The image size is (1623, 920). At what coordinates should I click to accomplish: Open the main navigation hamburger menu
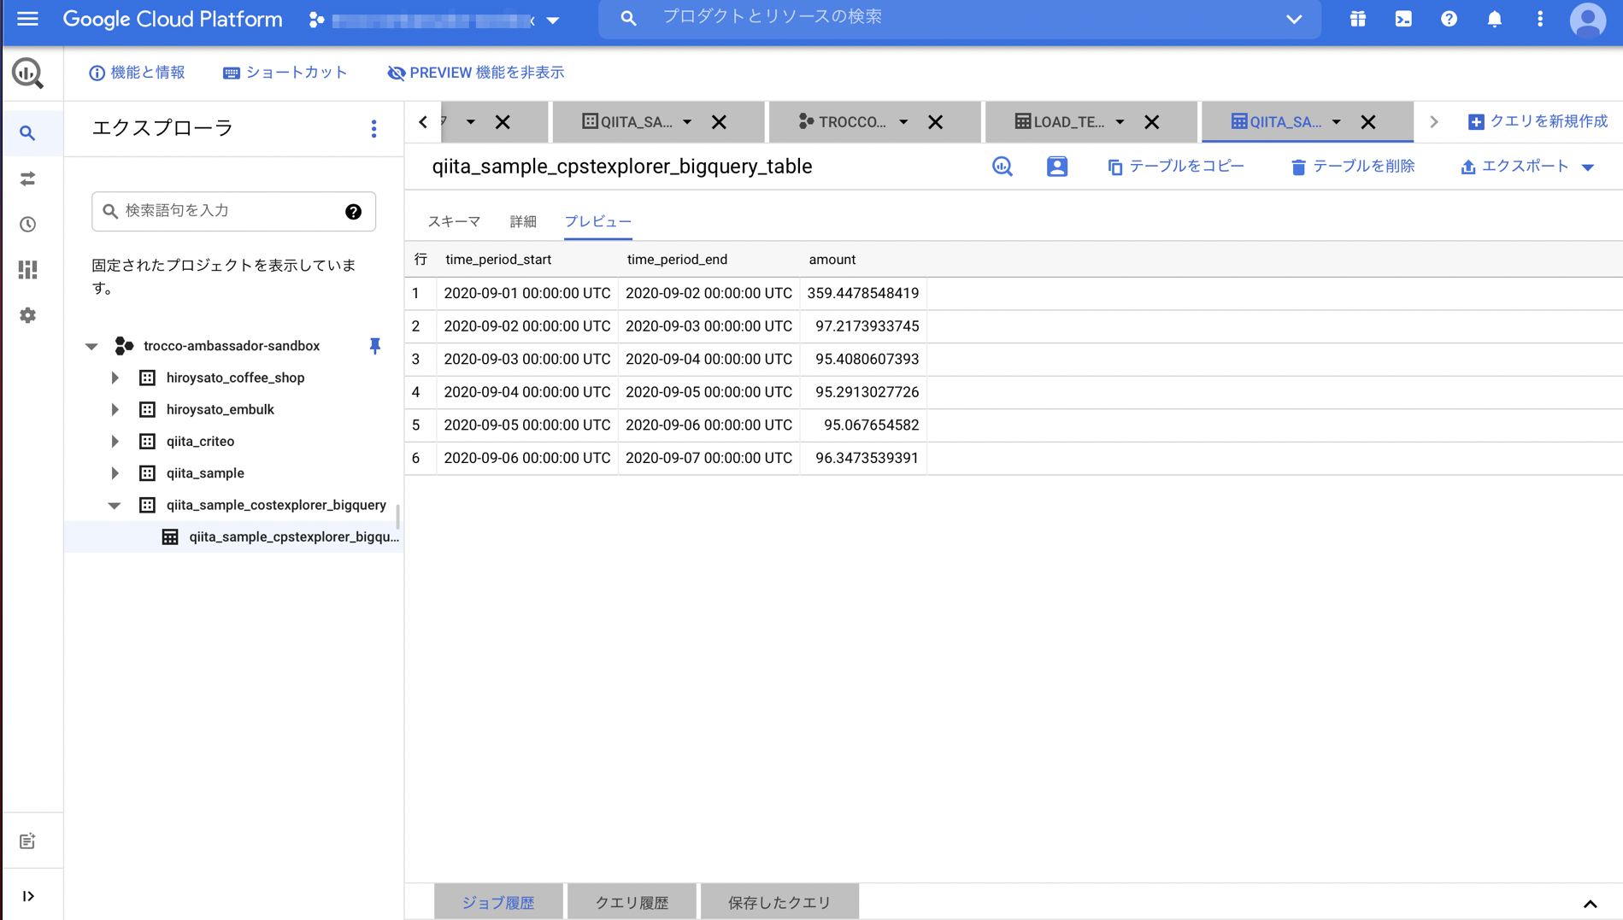coord(27,19)
